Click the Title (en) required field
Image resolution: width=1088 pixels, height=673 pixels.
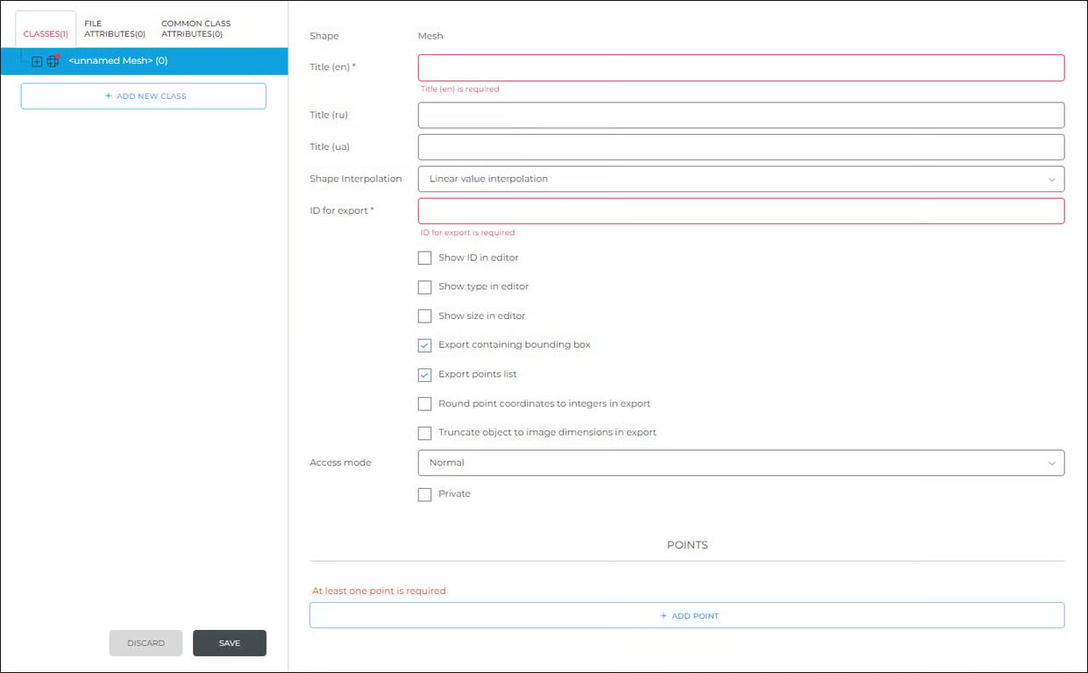[x=741, y=67]
